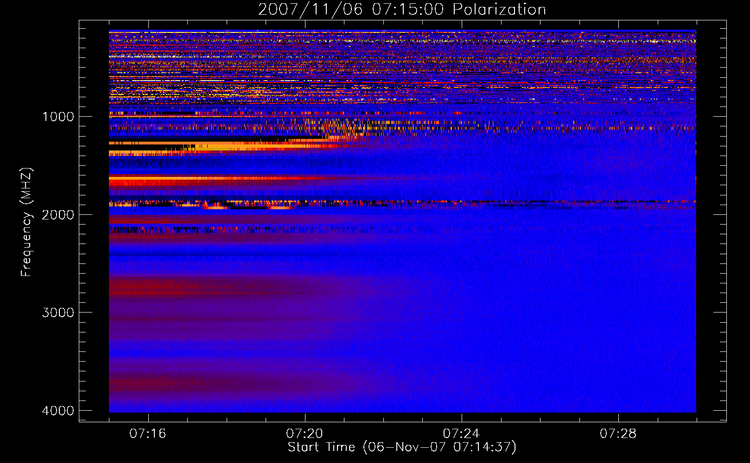The height and width of the screenshot is (463, 750).
Task: Click the 'Frequency (MHZ)' y-axis label
Action: 27,222
